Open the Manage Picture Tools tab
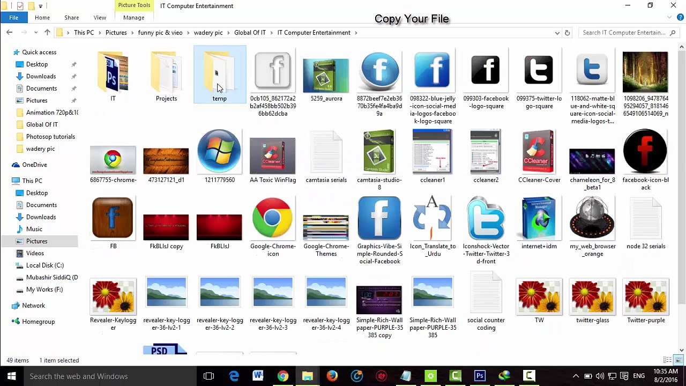The image size is (686, 386). pos(133,18)
